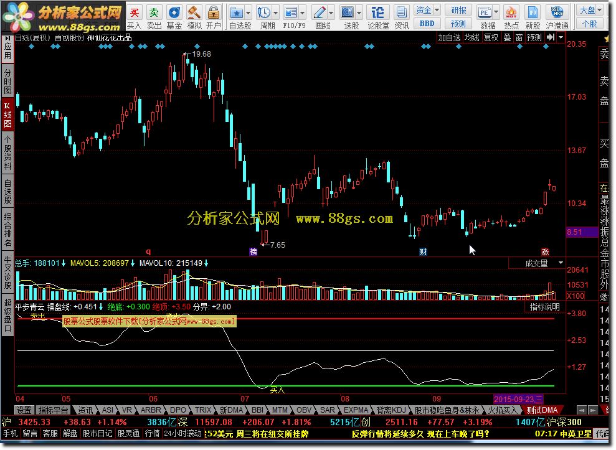This screenshot has height=450, width=616.
Task: Expand the 周期 period dropdown arrow
Action: click(275, 13)
